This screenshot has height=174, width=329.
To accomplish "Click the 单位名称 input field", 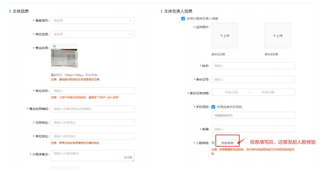I will point(92,91).
